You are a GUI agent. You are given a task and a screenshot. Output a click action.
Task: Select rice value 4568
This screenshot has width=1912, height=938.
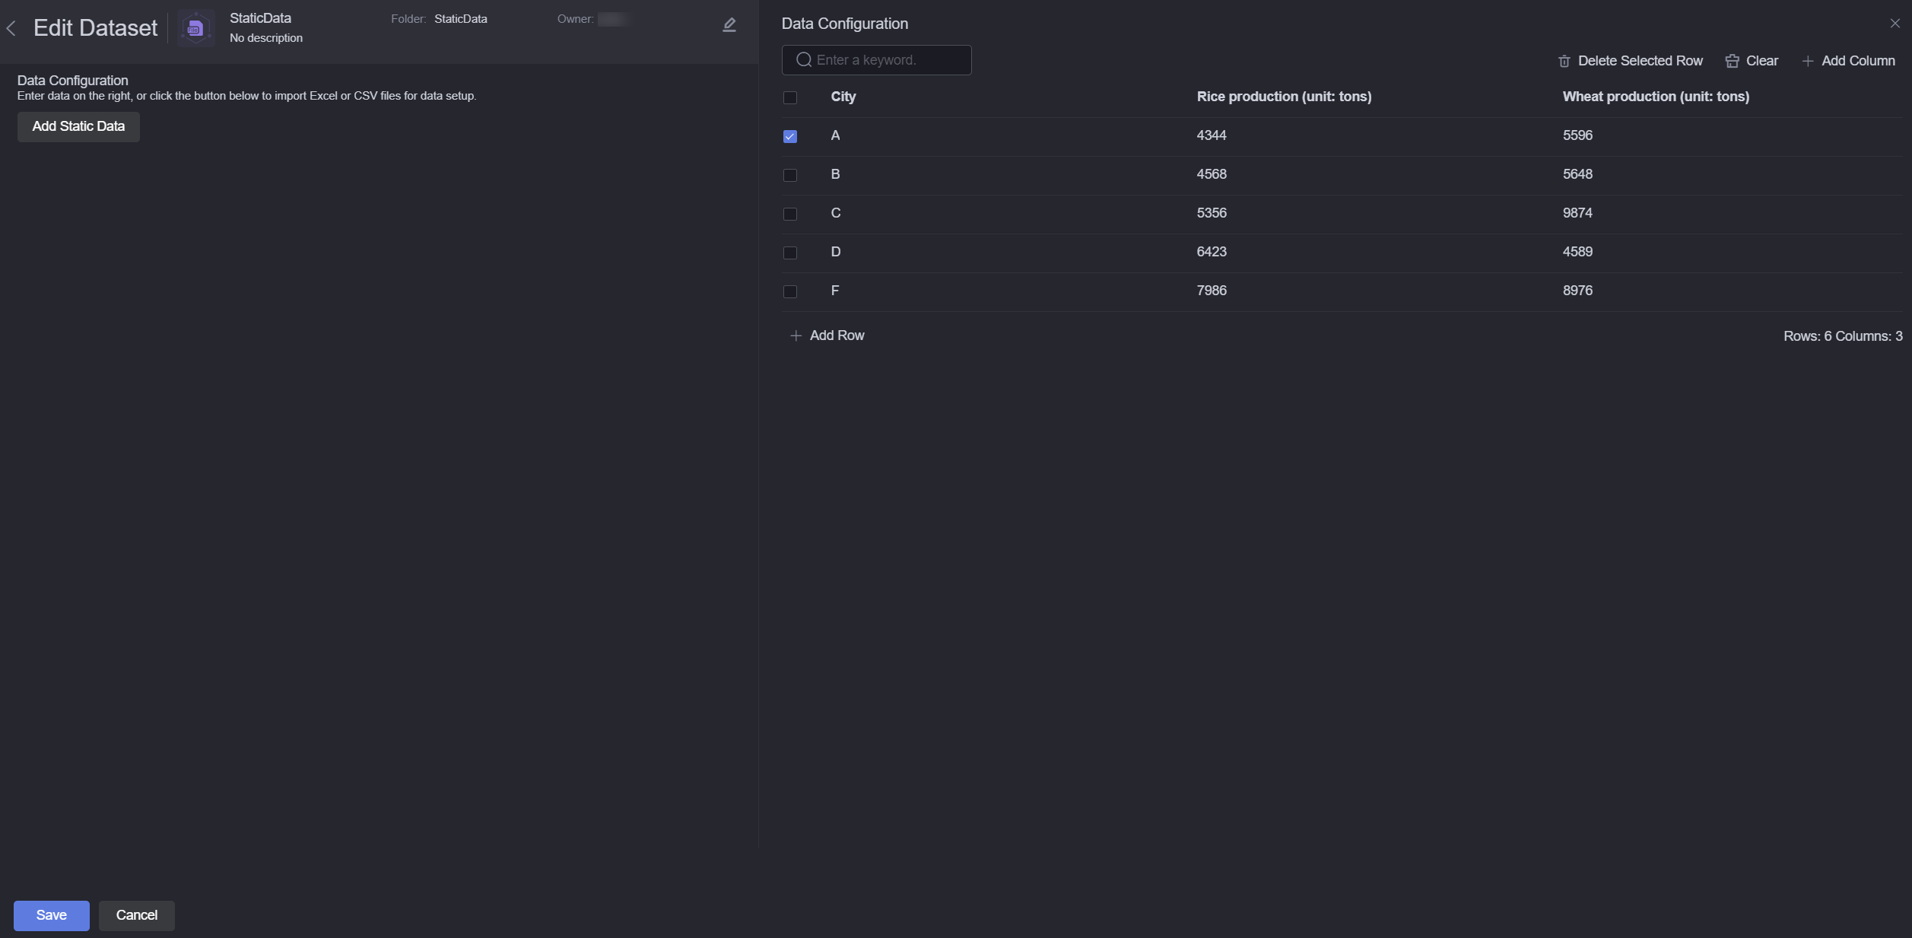tap(1212, 174)
